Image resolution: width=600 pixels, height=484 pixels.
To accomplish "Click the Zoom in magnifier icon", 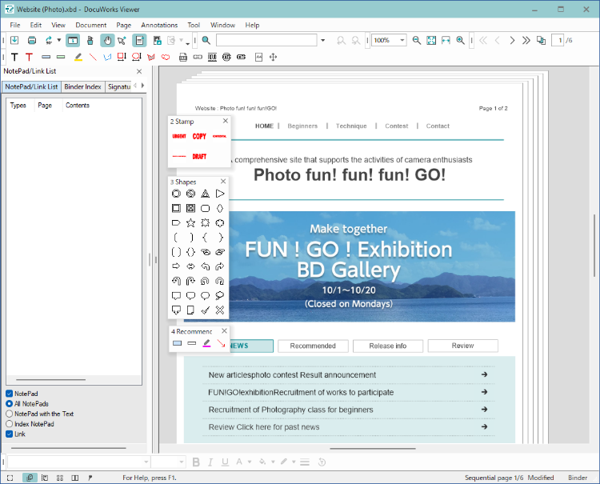I will pos(460,40).
